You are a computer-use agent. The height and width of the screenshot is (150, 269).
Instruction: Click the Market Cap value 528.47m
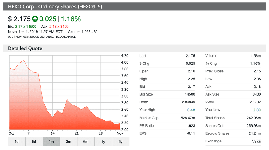188,118
